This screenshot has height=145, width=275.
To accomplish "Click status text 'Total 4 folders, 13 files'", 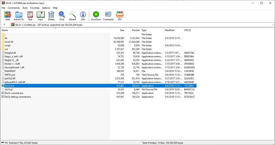I will pyautogui.click(x=155, y=143).
